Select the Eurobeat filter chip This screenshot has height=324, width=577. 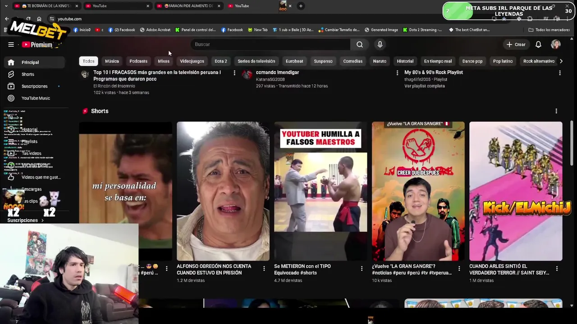click(x=294, y=61)
